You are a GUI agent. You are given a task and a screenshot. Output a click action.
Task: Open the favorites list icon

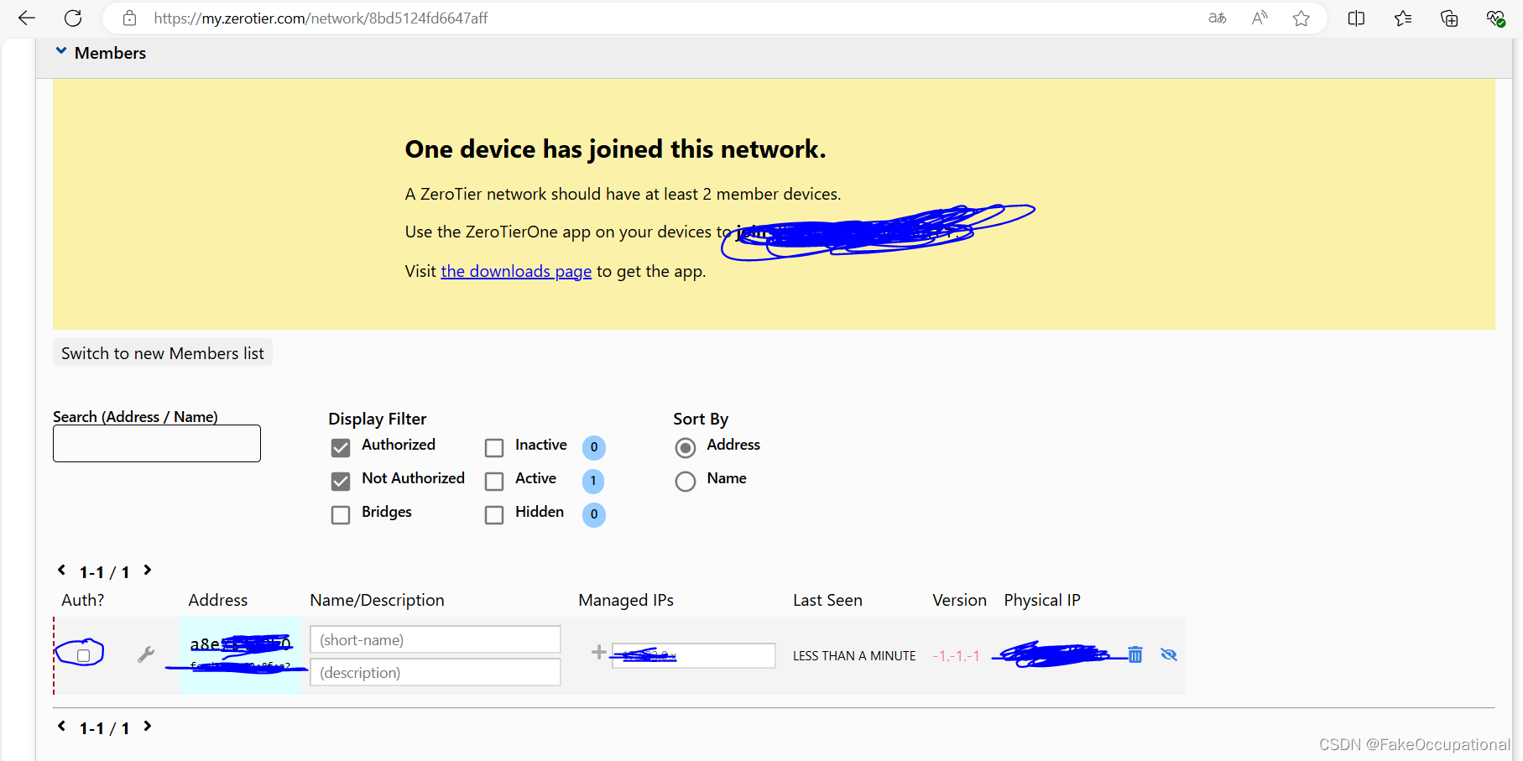pos(1403,18)
